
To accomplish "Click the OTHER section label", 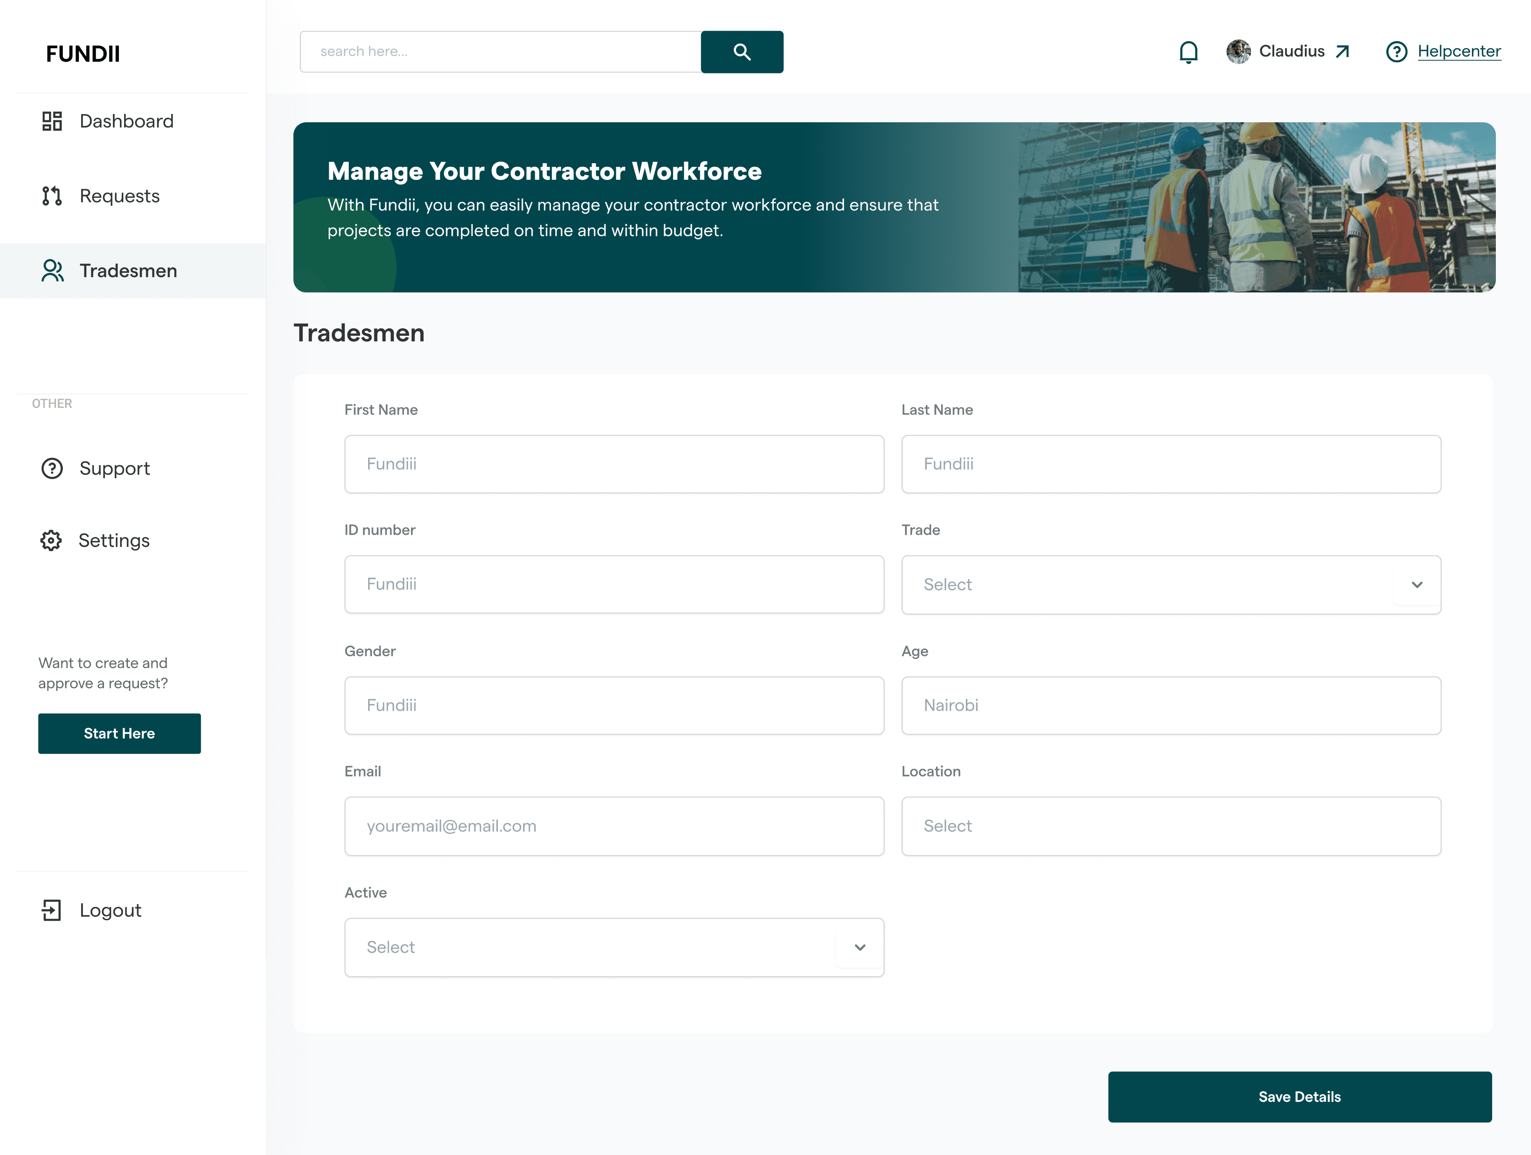I will click(52, 404).
